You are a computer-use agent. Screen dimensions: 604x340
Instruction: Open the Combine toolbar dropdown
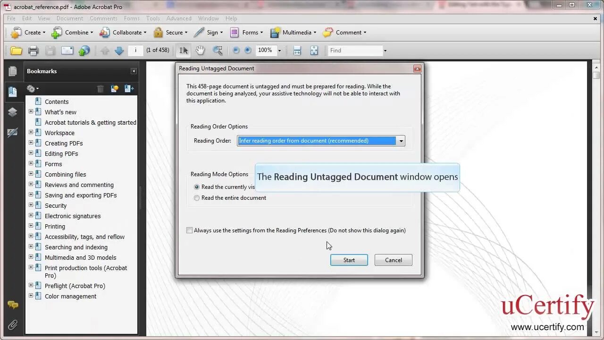(72, 33)
